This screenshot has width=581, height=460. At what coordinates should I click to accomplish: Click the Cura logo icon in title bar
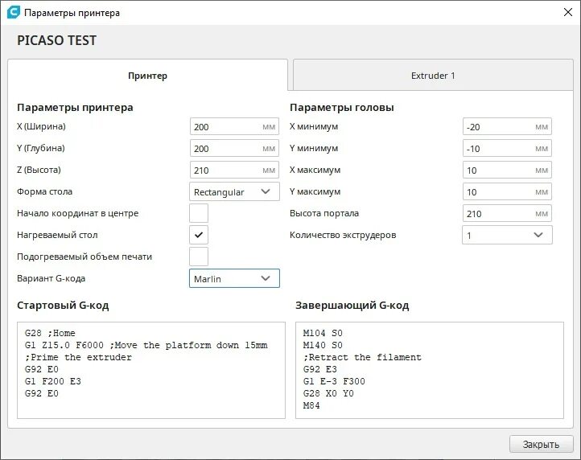(14, 12)
